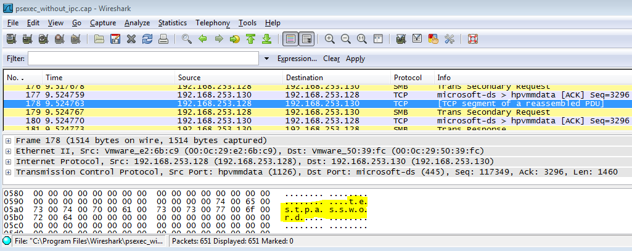632x251 pixels.
Task: Open the Go menu
Action: pyautogui.click(x=76, y=23)
